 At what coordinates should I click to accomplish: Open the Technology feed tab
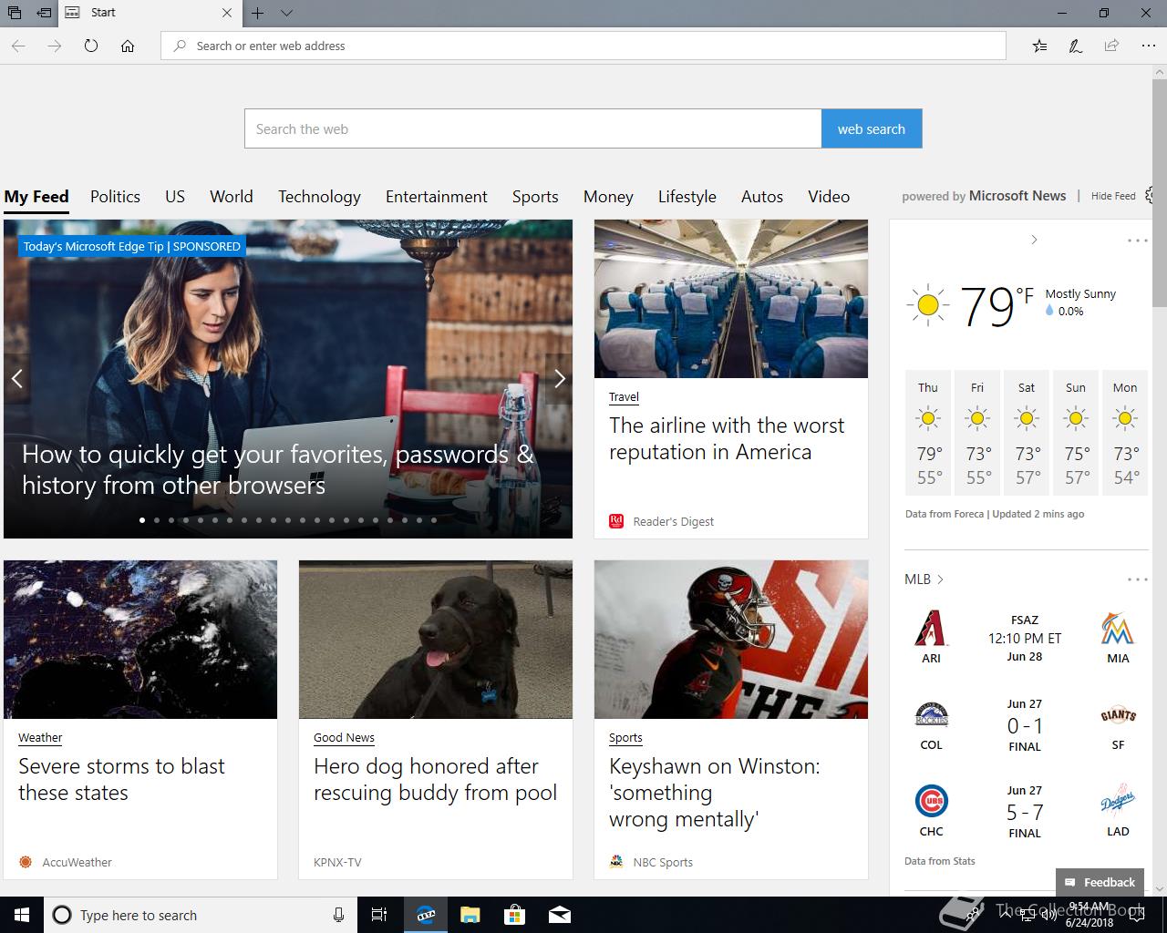(319, 197)
